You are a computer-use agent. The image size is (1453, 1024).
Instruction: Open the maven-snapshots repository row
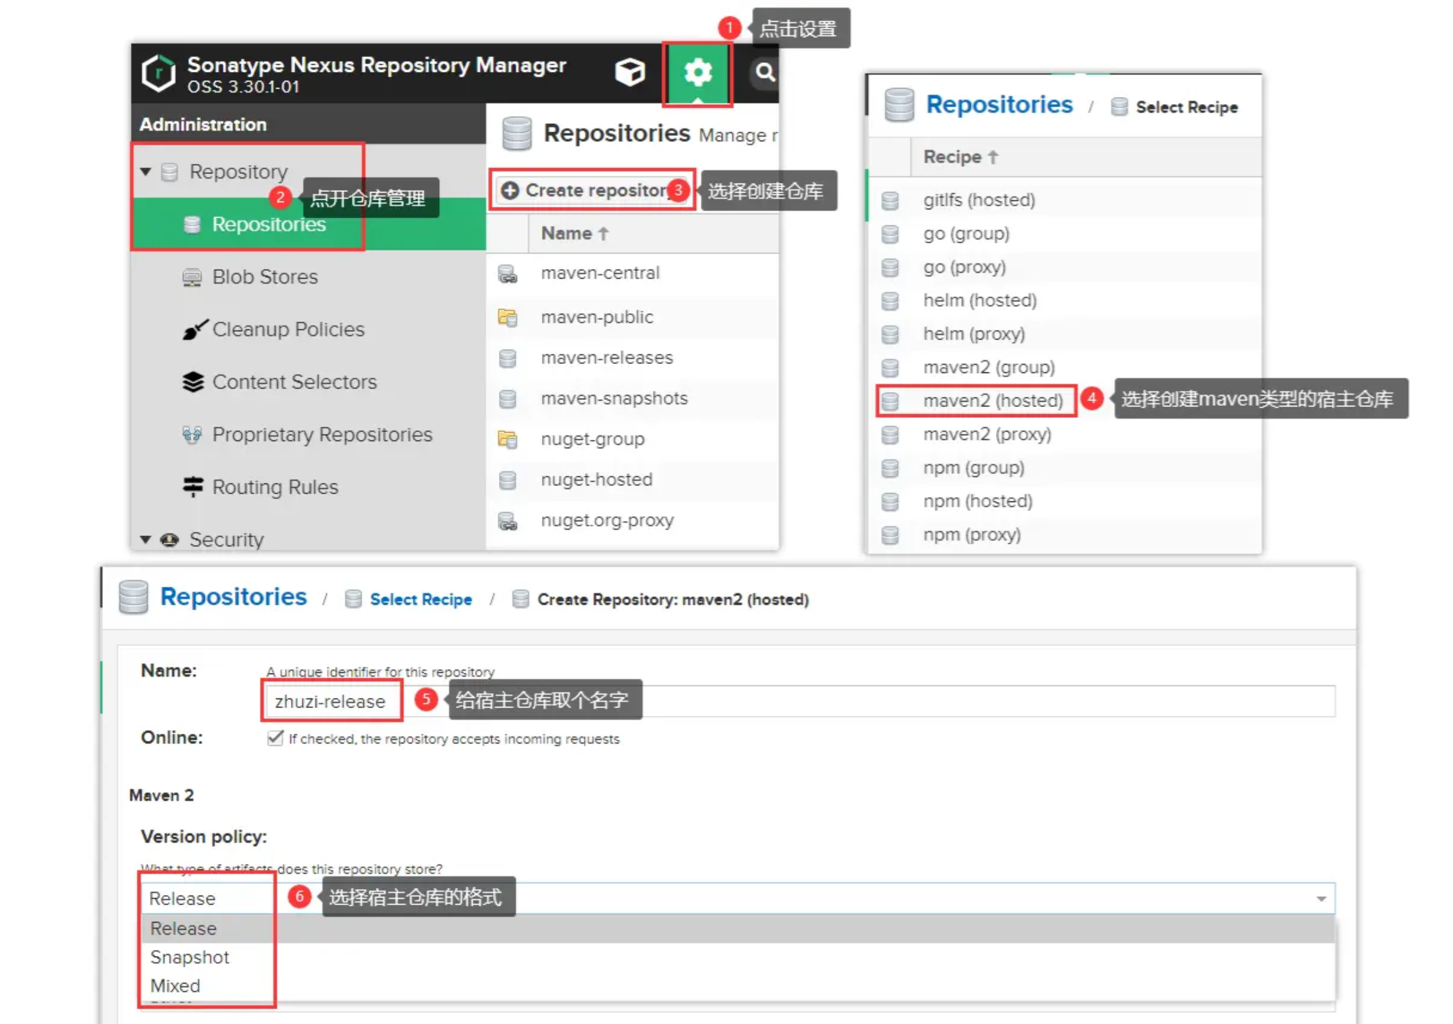632,399
